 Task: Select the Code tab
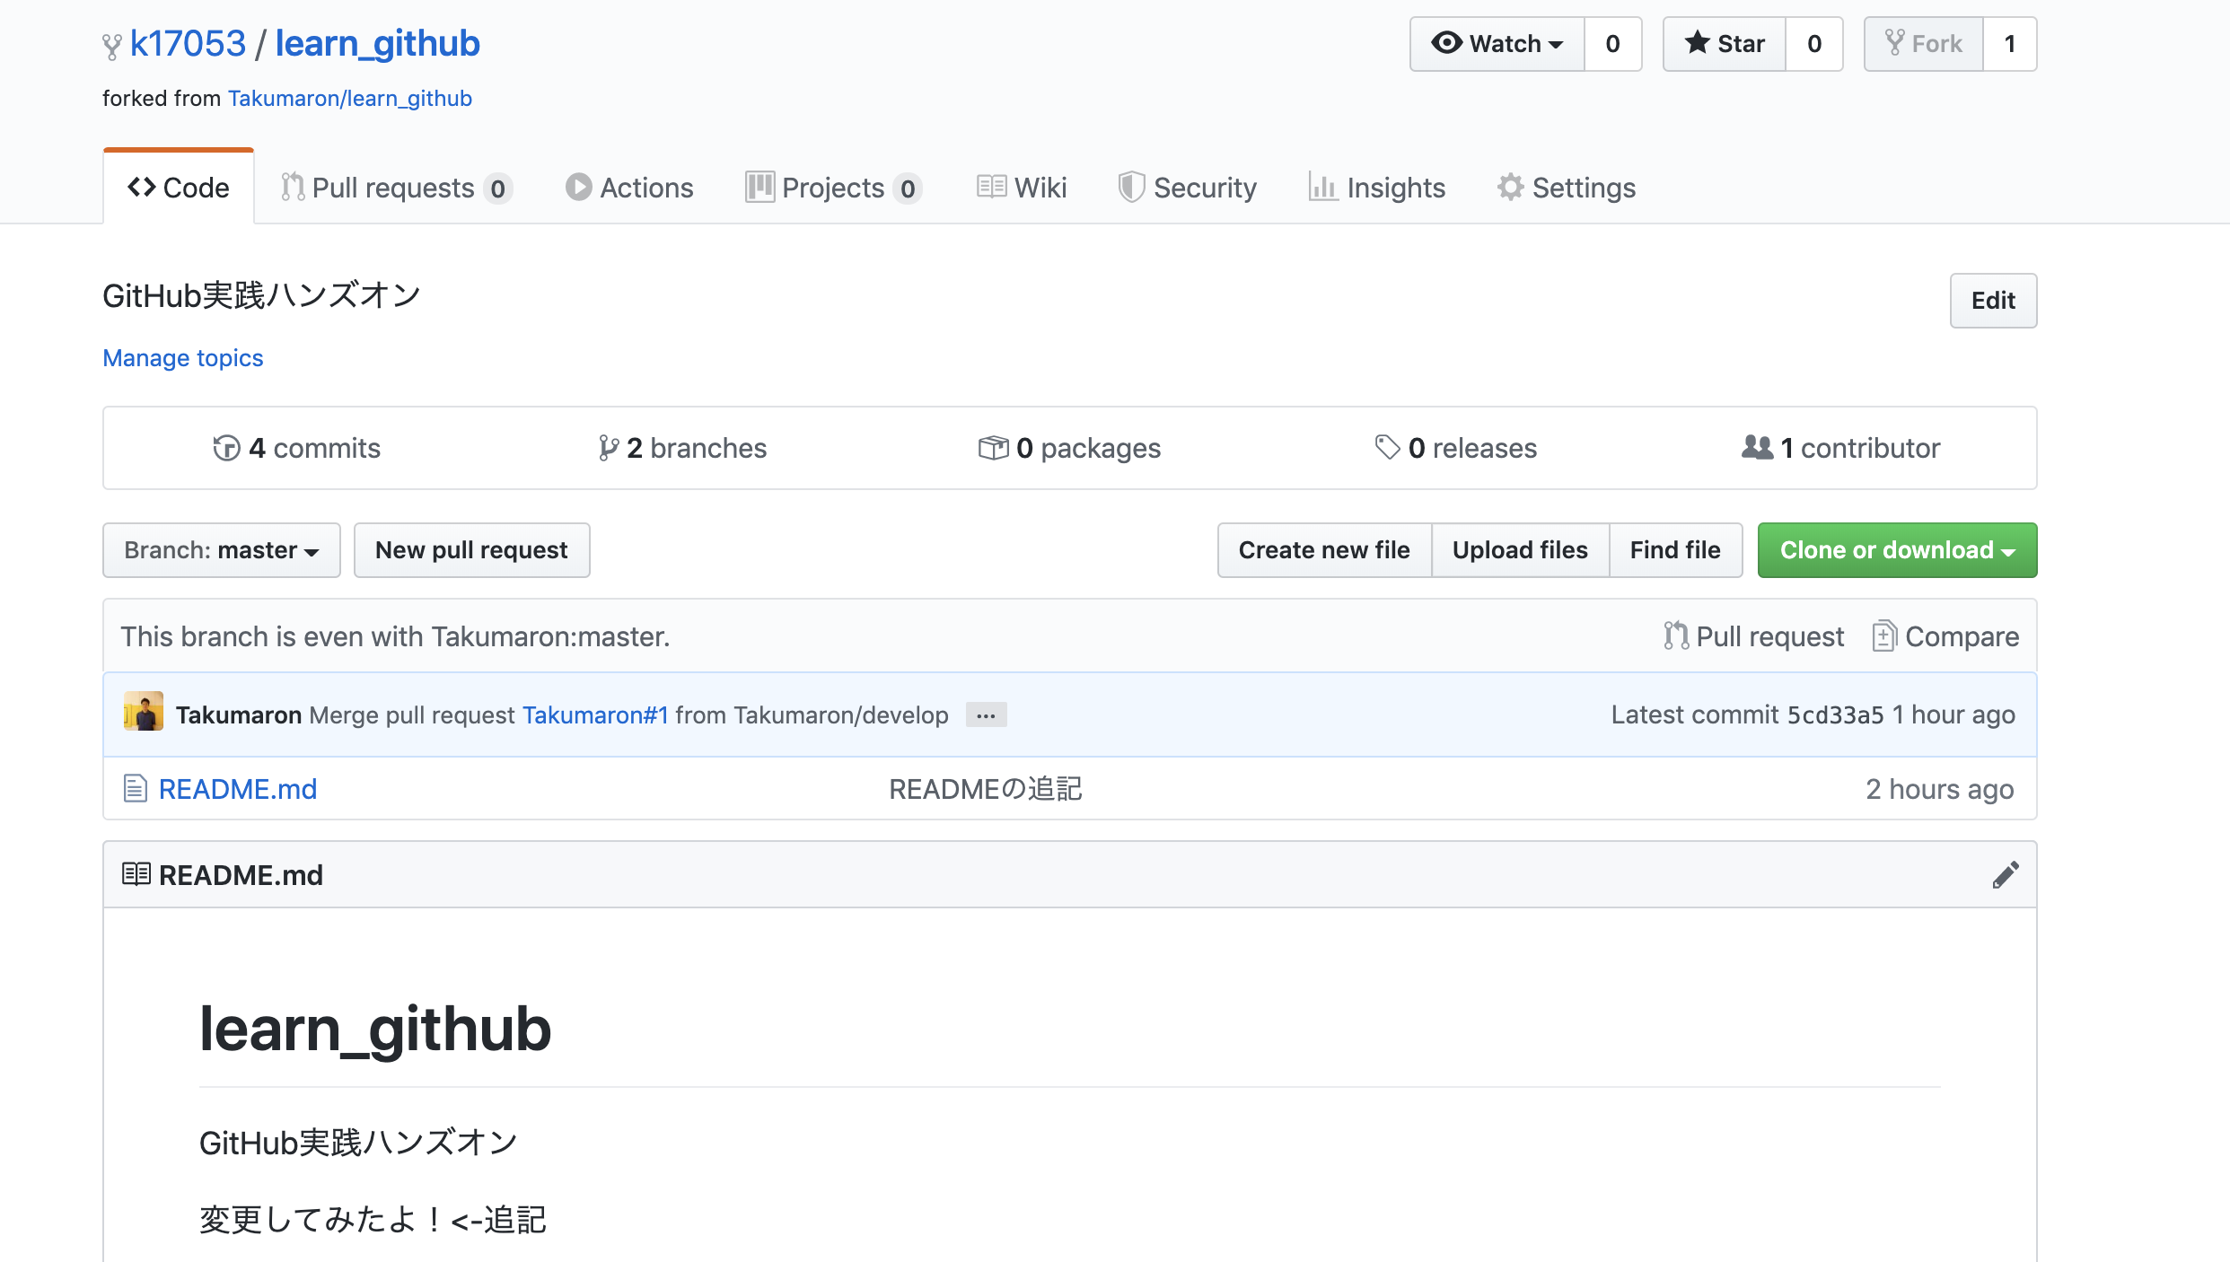click(179, 187)
